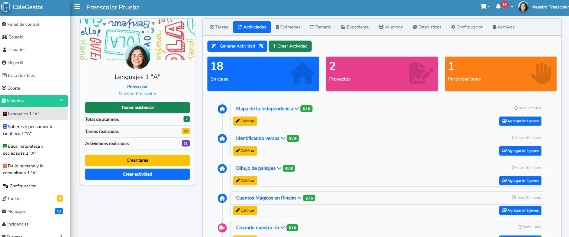Click the orange book icon for De lo humano
Screen dimensions: 569x237
[5, 166]
